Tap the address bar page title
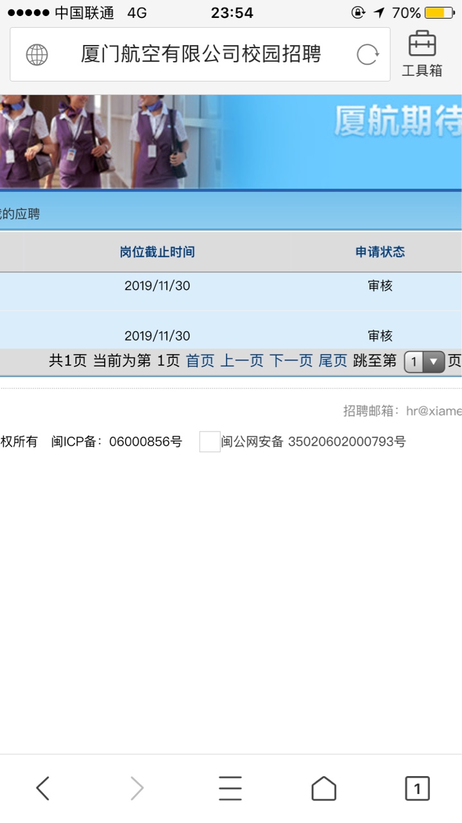Image resolution: width=462 pixels, height=823 pixels. (x=201, y=54)
